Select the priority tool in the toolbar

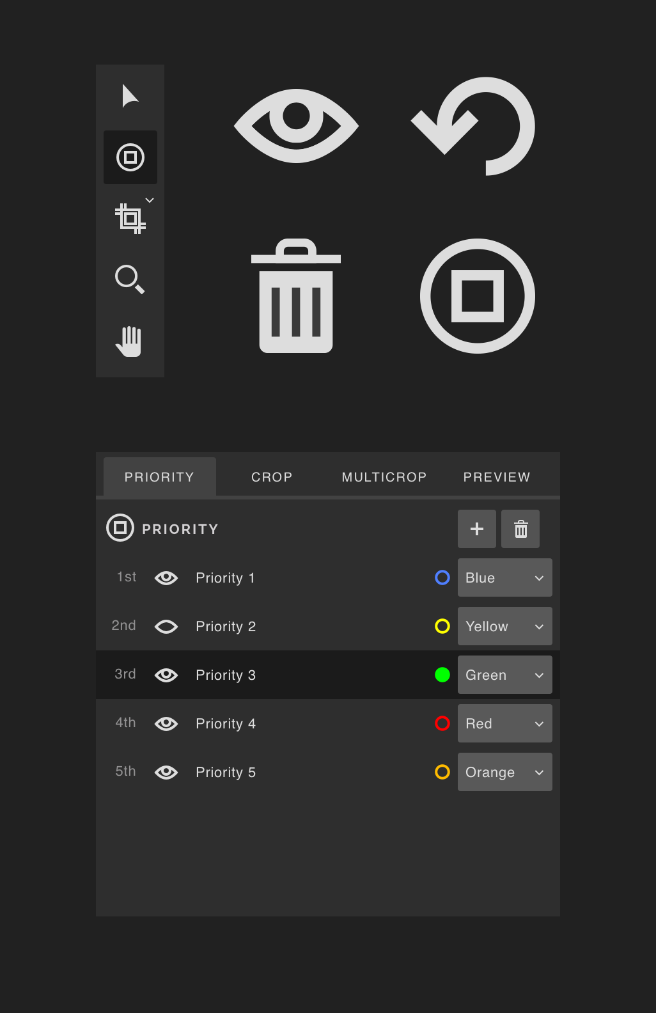[130, 157]
